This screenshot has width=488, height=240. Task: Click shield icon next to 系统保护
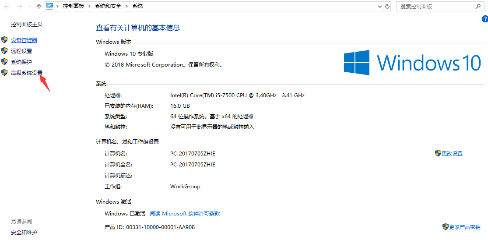point(4,62)
